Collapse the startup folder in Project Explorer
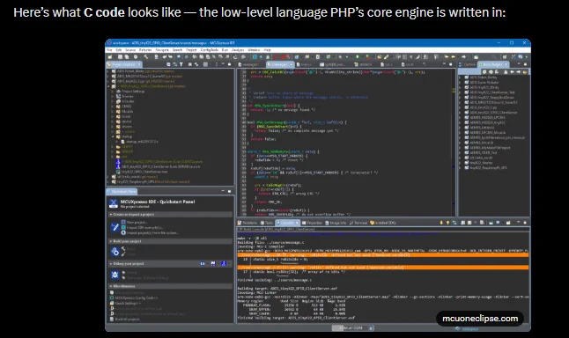The image size is (569, 338). [113, 136]
